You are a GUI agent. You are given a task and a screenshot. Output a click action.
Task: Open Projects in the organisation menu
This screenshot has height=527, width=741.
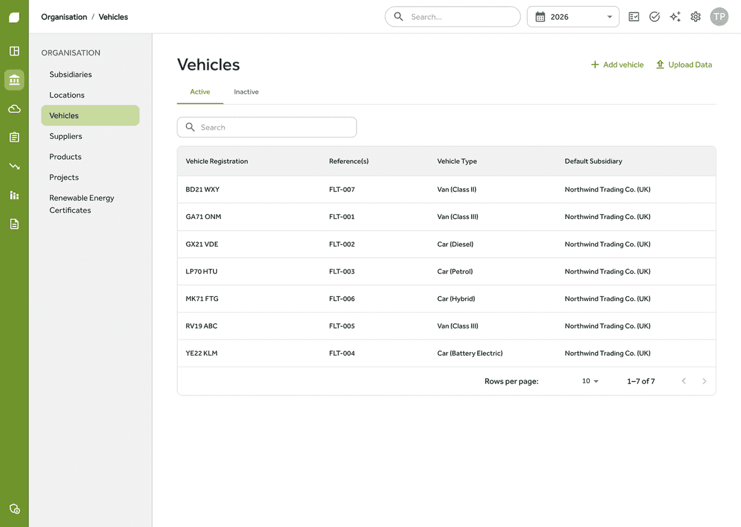(90, 177)
